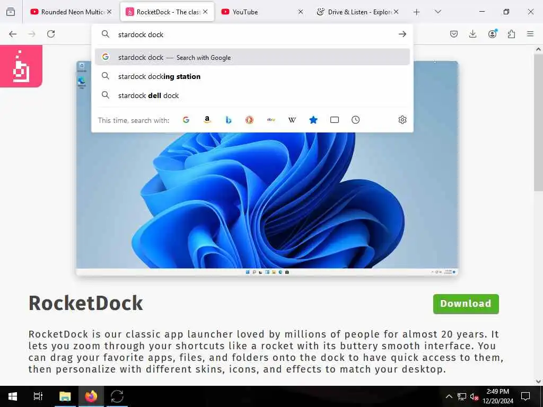The width and height of the screenshot is (543, 407).
Task: Click in the address bar text field
Action: point(253,34)
